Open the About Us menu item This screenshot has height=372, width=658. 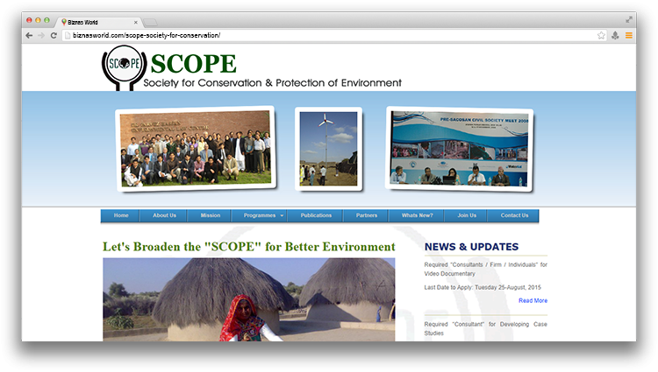pos(164,215)
